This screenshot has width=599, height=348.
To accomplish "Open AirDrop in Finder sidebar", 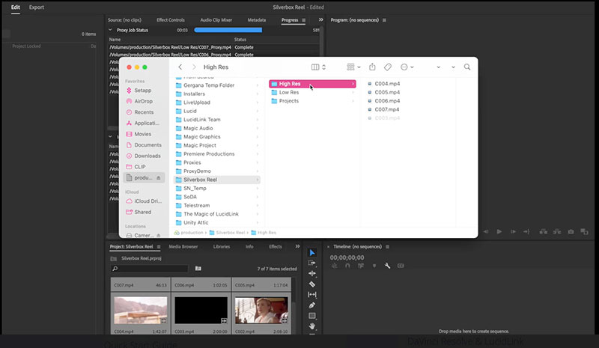I will (143, 101).
